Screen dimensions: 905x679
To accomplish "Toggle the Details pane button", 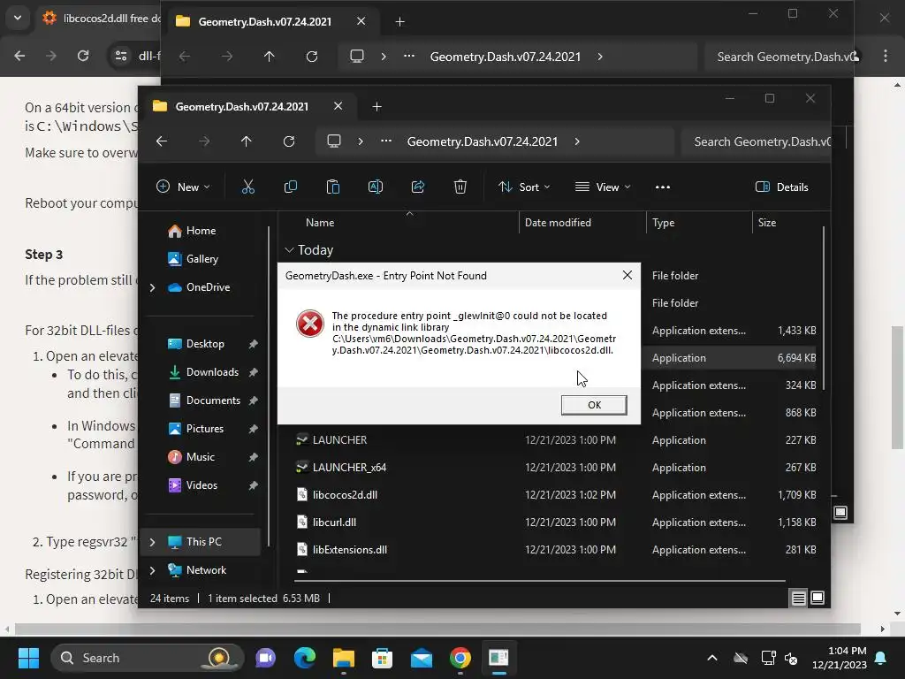I will [x=782, y=187].
